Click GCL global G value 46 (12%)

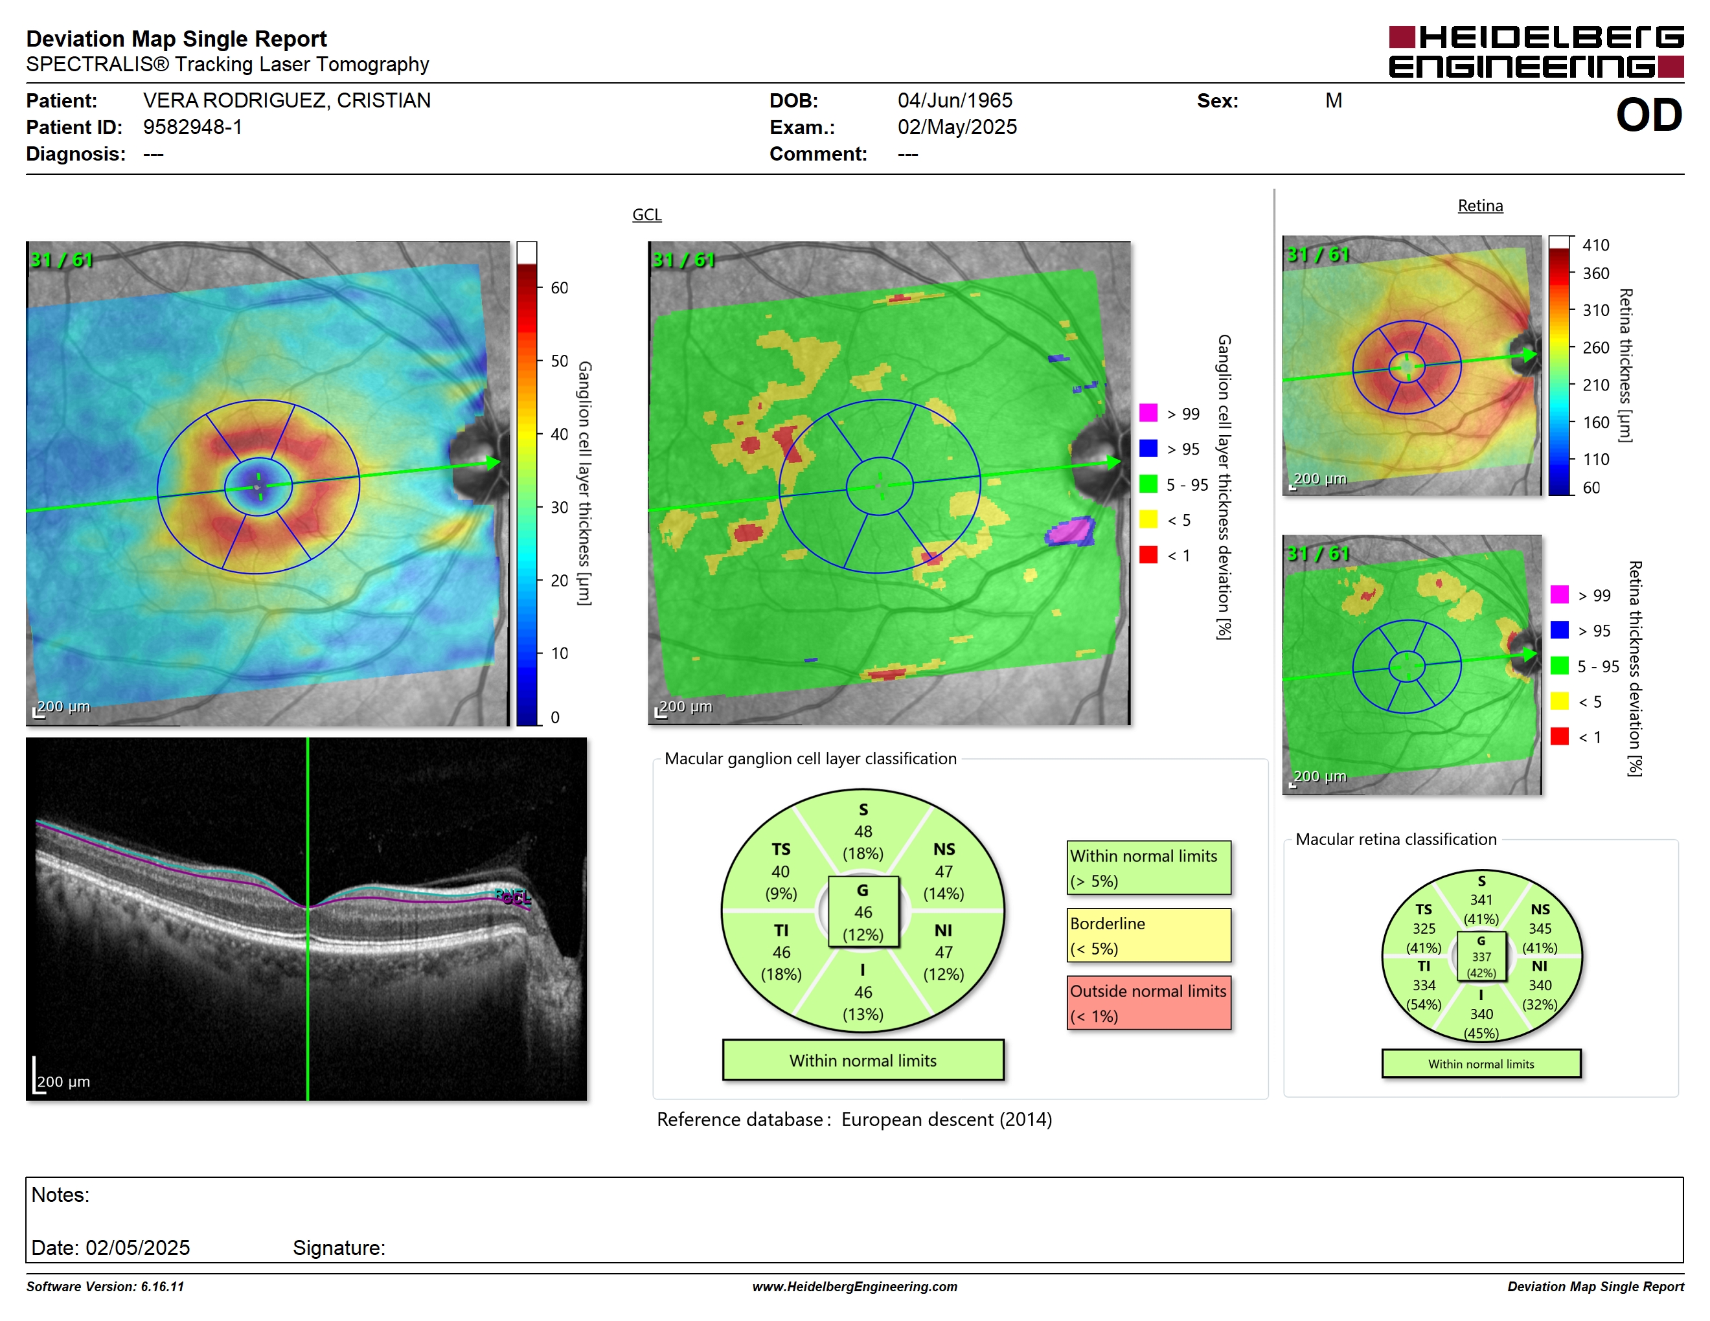click(863, 923)
